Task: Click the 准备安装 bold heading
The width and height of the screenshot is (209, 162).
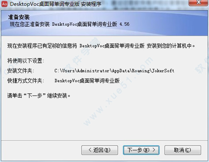Action: click(19, 17)
